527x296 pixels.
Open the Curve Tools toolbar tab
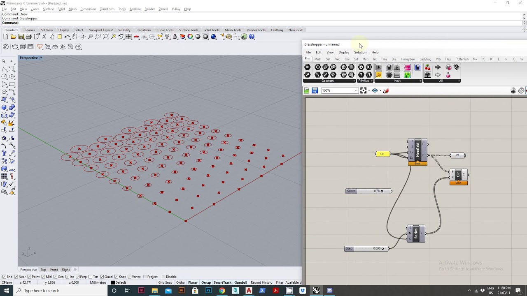(165, 30)
